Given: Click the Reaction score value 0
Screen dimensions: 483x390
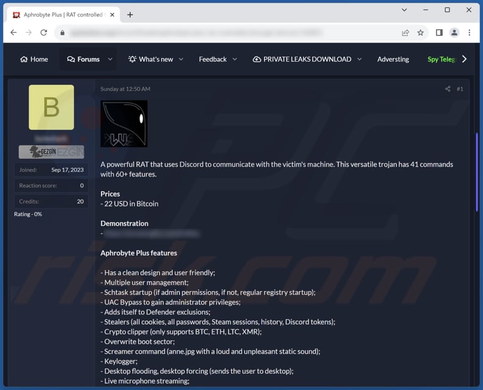Looking at the screenshot, I should [82, 186].
